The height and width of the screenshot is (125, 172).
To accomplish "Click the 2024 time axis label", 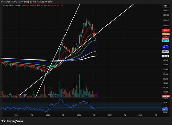I will (x=16, y=115).
